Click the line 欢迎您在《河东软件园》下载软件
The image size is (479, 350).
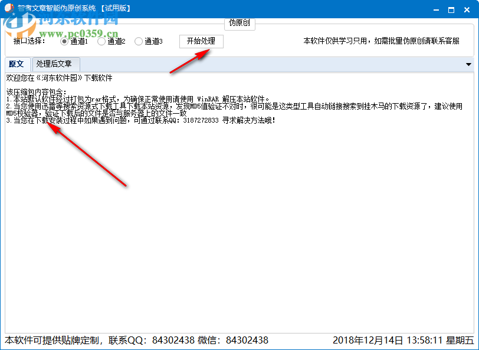point(59,78)
